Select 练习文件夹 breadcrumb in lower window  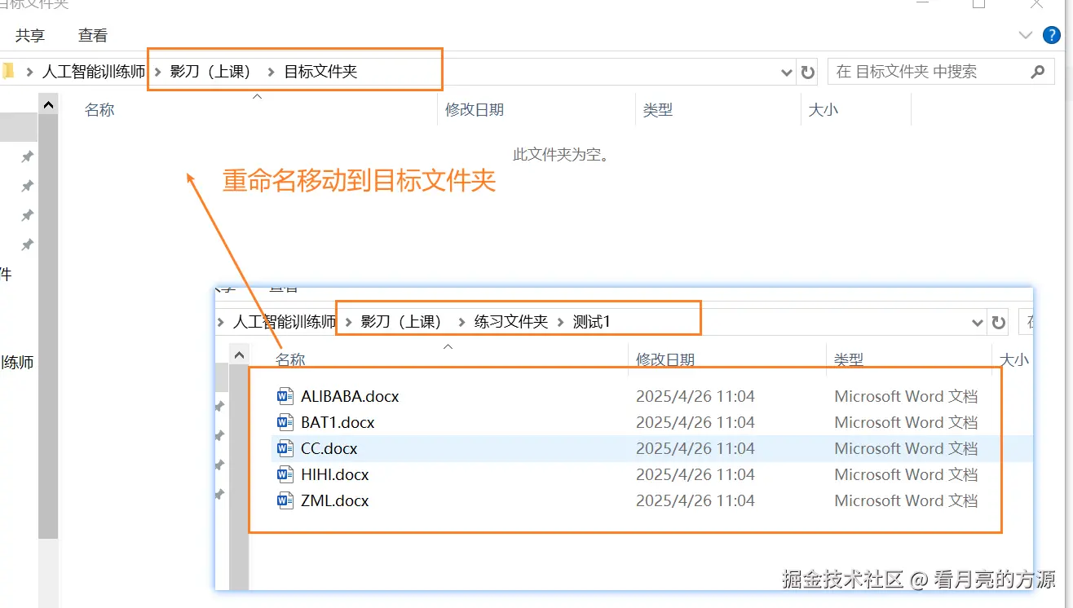point(511,322)
